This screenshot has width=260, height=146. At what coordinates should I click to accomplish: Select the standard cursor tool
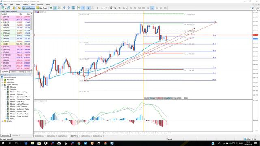pos(88,8)
